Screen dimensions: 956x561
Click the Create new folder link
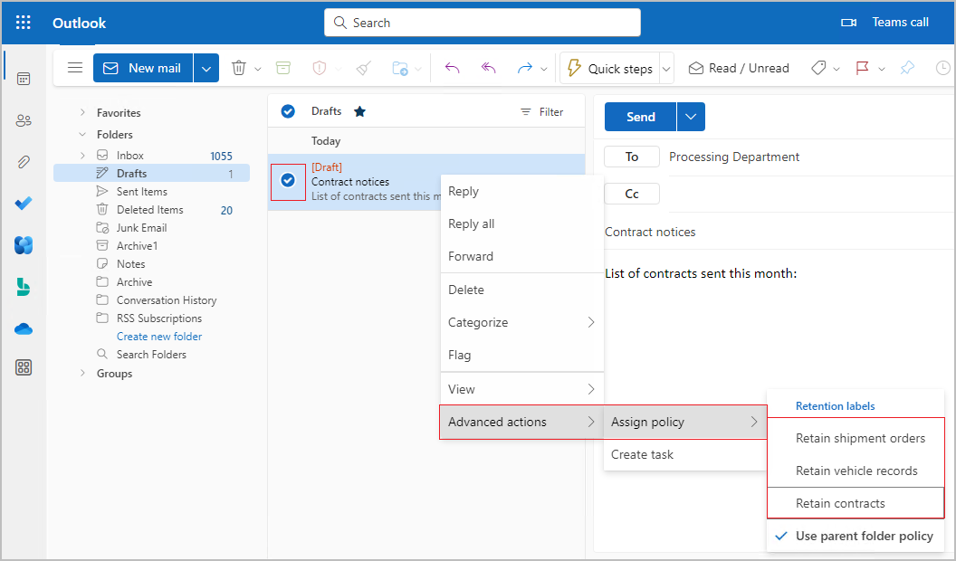pyautogui.click(x=159, y=336)
